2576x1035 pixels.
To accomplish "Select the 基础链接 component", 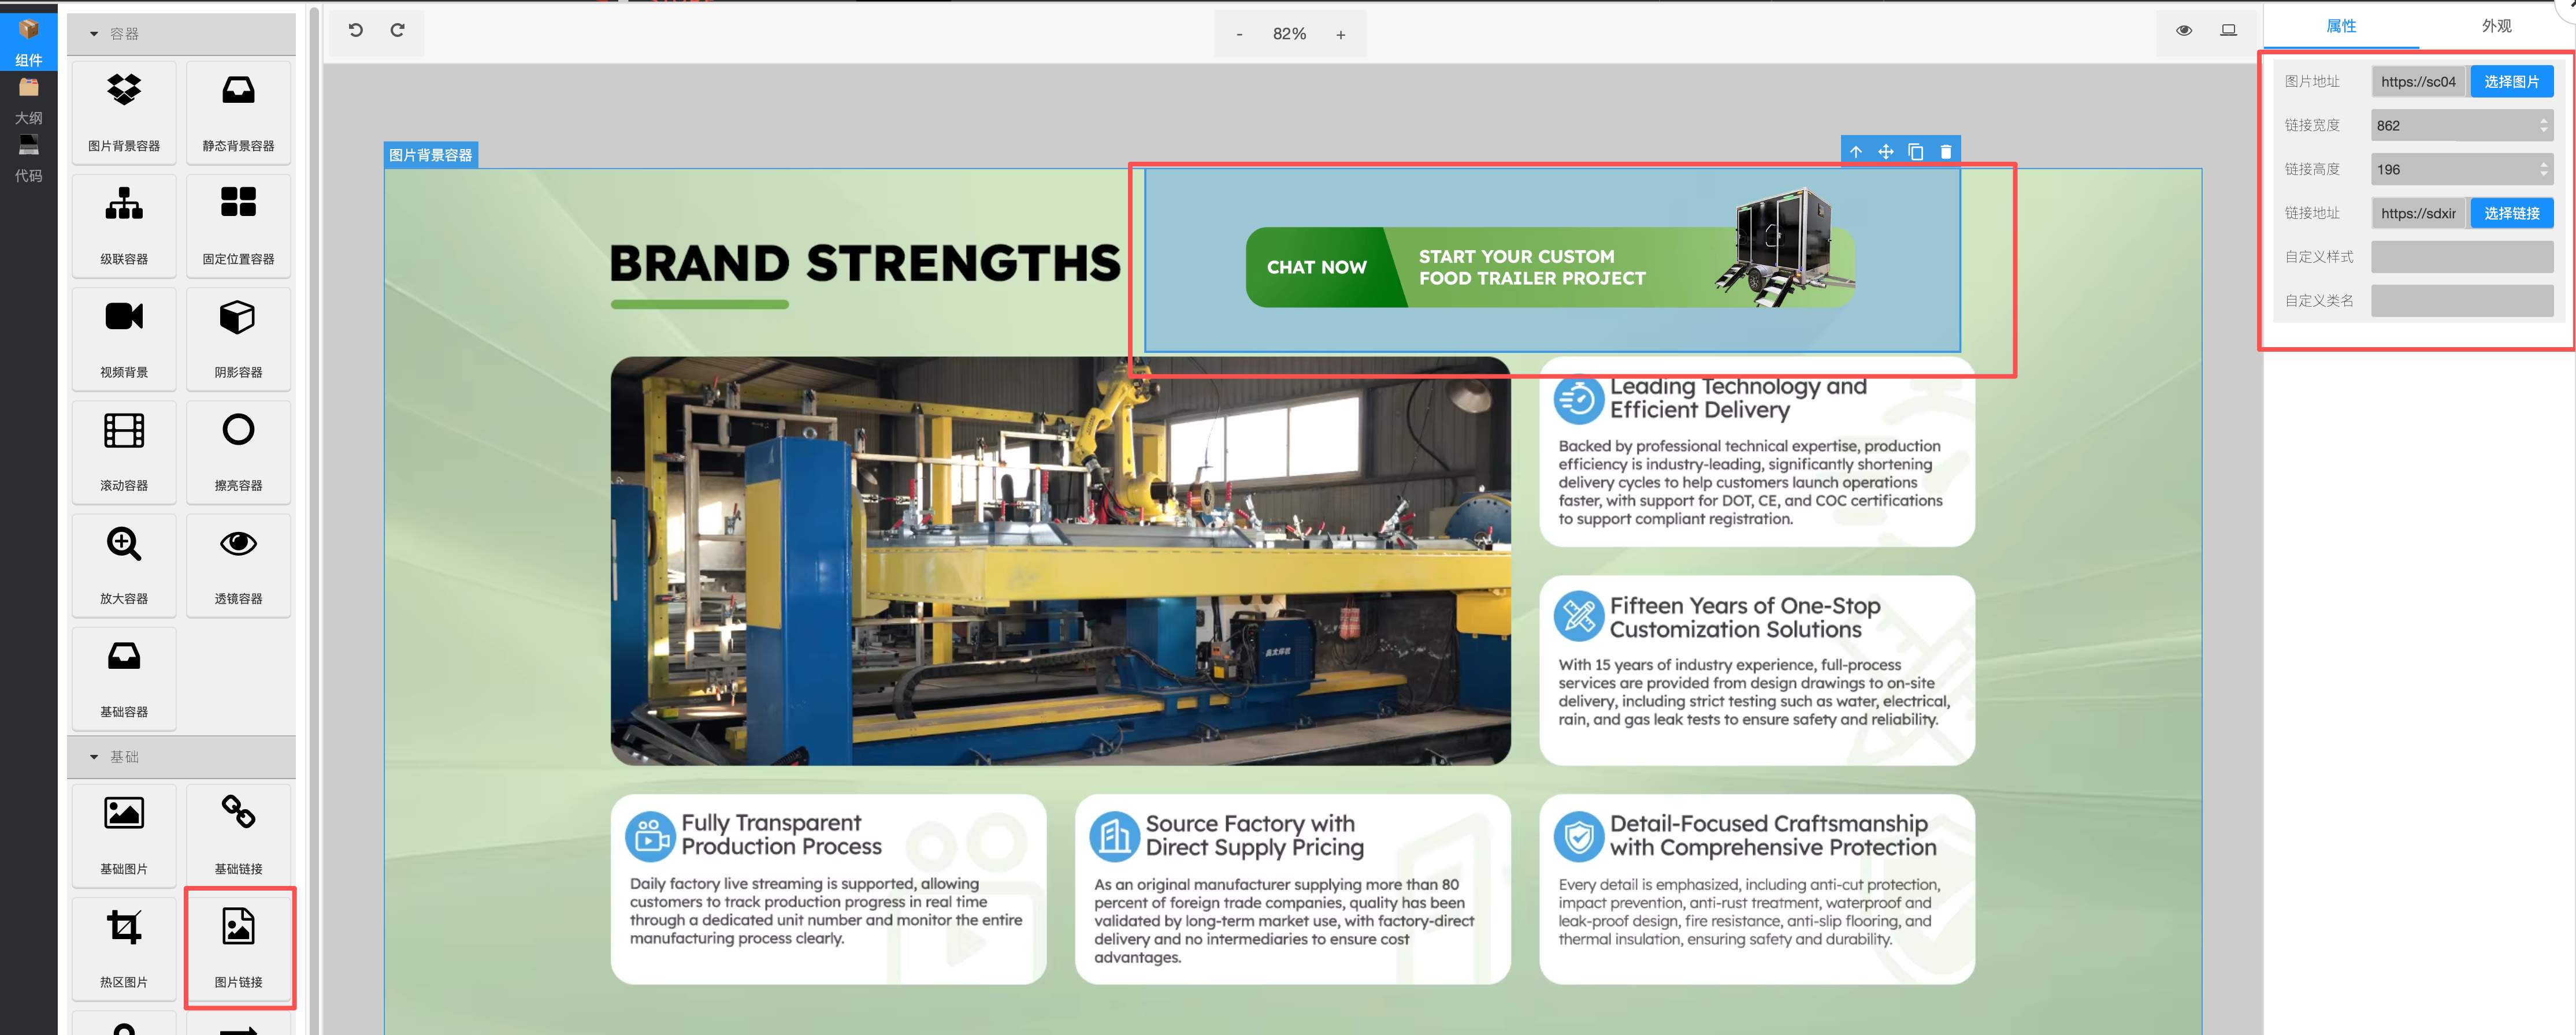I will 238,835.
